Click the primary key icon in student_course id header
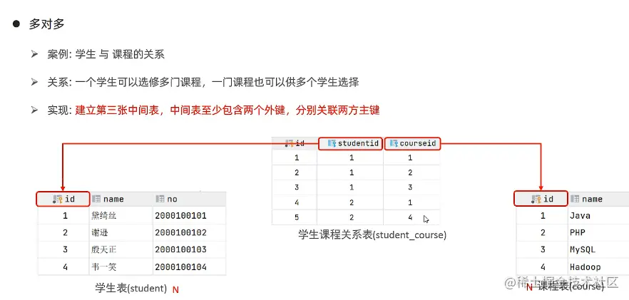This screenshot has height=300, width=629. [290, 143]
